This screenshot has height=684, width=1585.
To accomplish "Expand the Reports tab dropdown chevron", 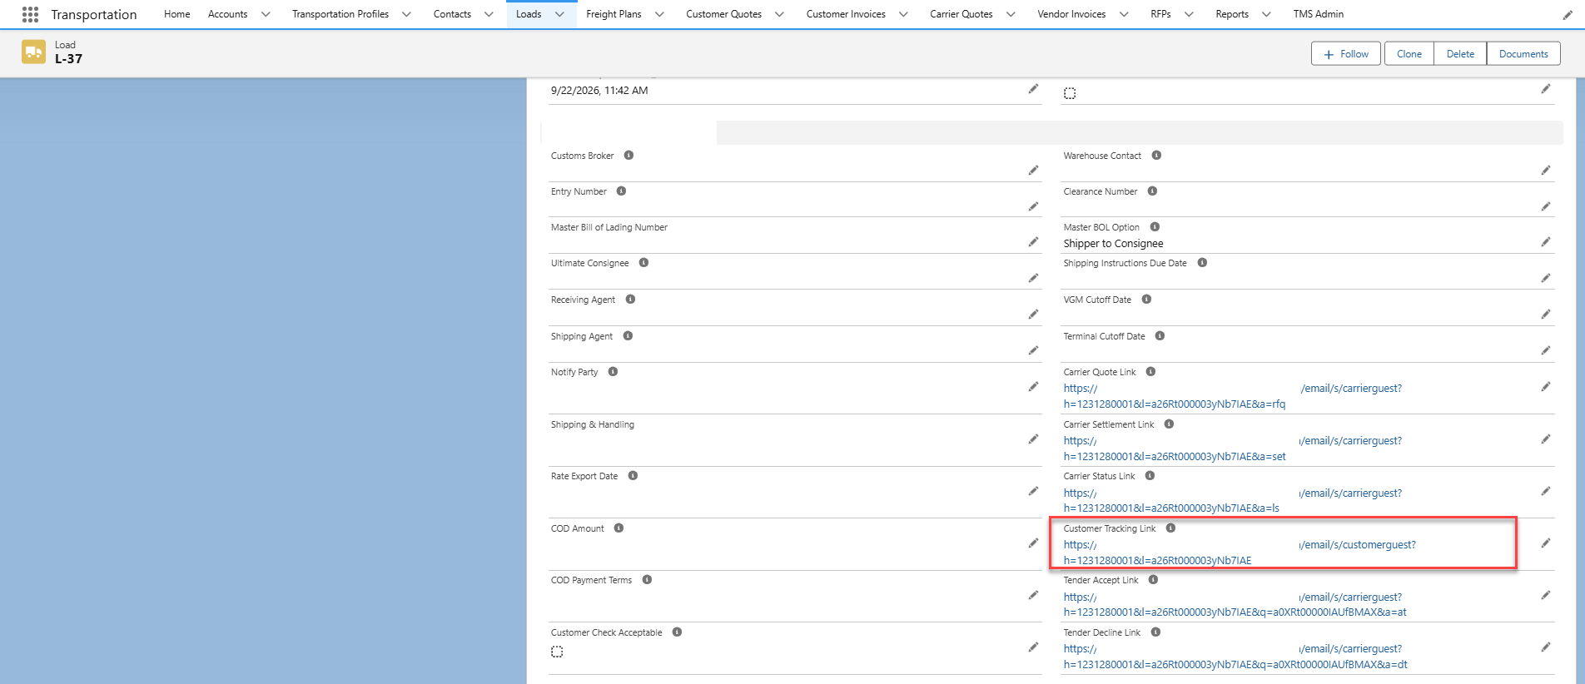I will coord(1266,14).
